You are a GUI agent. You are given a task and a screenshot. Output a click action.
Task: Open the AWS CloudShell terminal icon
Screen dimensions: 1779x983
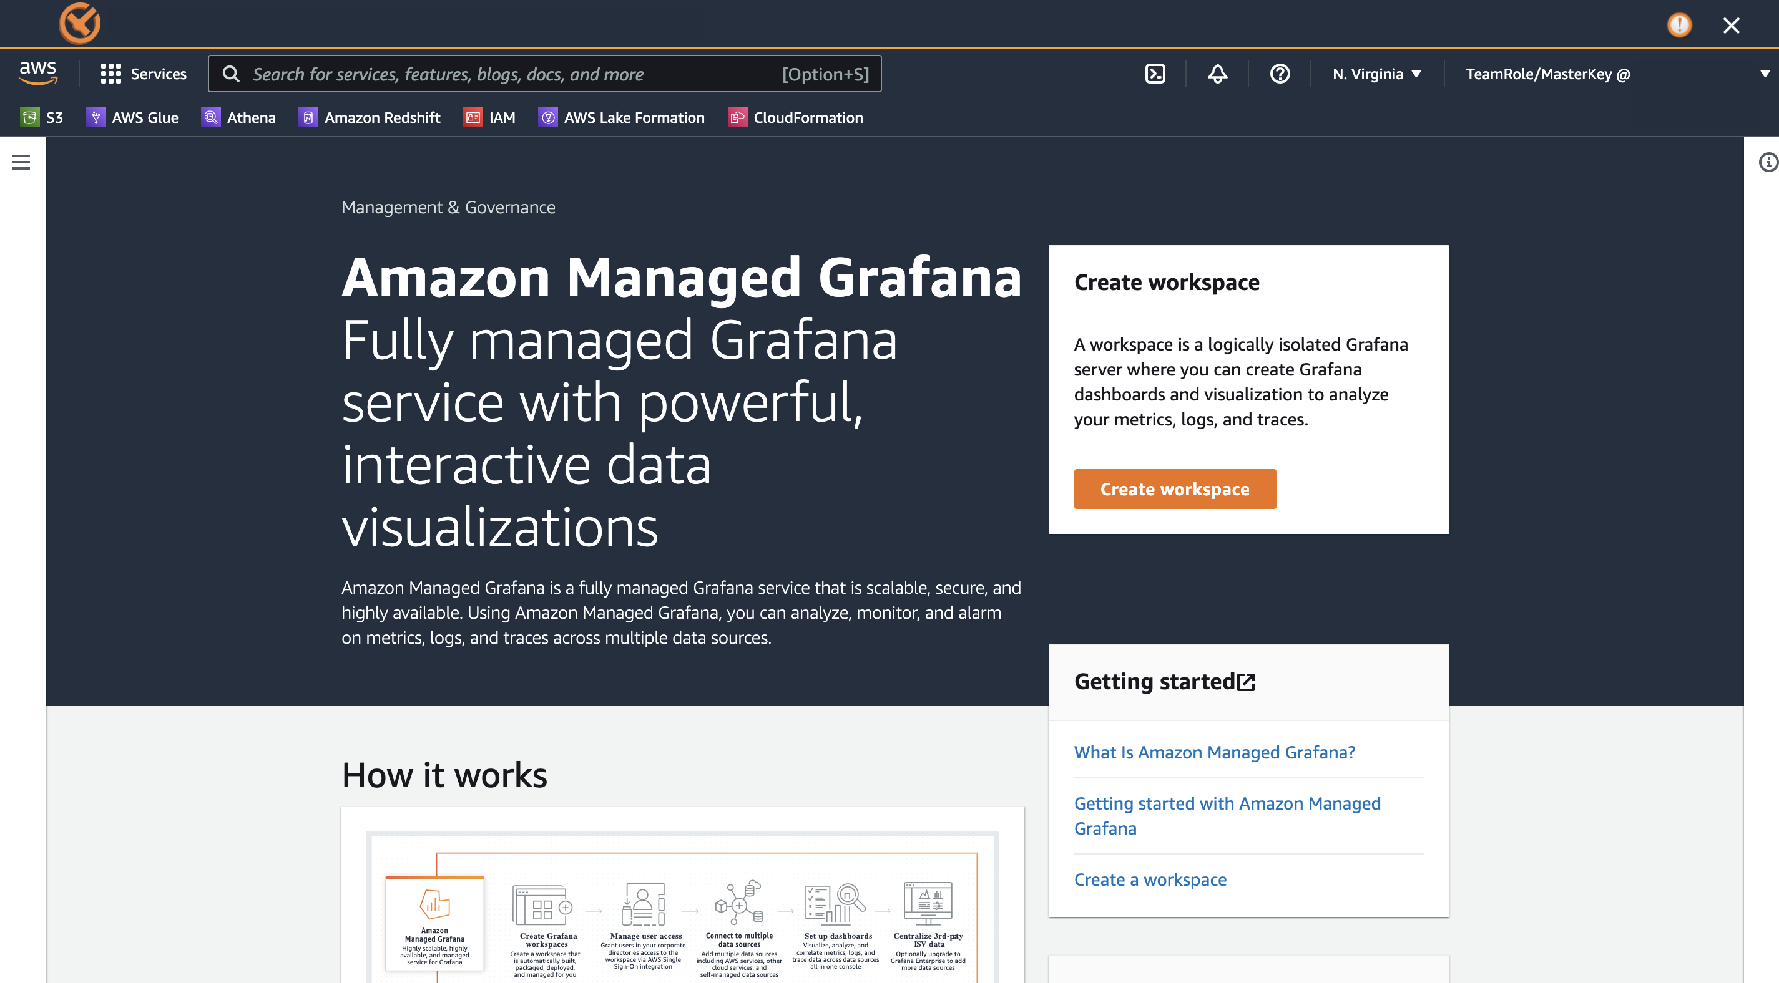pos(1155,74)
